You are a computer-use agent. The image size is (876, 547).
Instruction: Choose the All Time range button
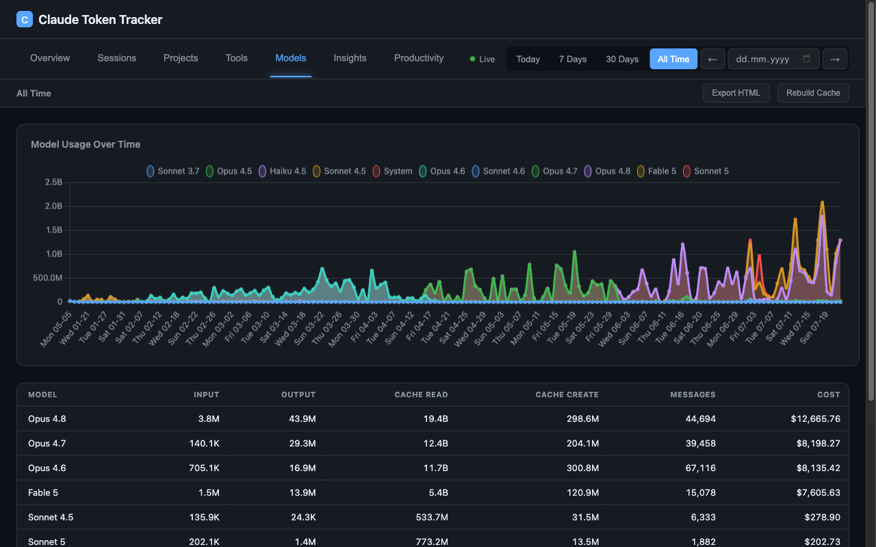pyautogui.click(x=673, y=59)
